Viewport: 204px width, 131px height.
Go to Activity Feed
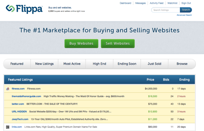156,3
